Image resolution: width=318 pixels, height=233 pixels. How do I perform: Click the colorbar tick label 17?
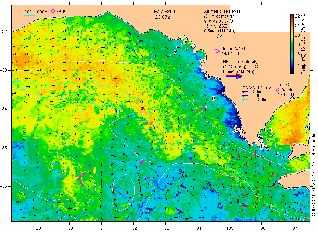(x=297, y=64)
